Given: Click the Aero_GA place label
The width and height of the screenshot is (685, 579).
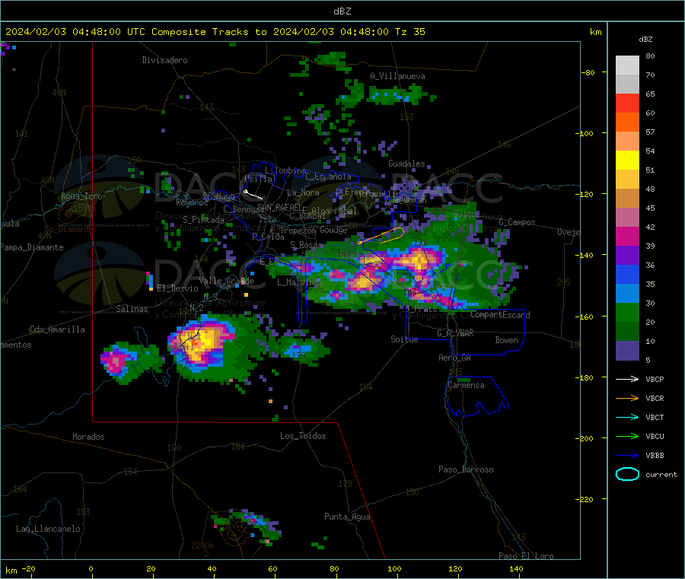Looking at the screenshot, I should pyautogui.click(x=455, y=358).
